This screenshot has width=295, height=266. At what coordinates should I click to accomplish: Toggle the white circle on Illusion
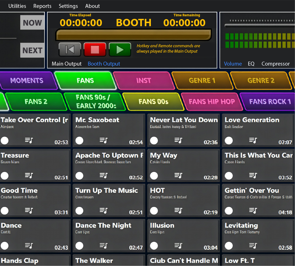[x=154, y=246]
